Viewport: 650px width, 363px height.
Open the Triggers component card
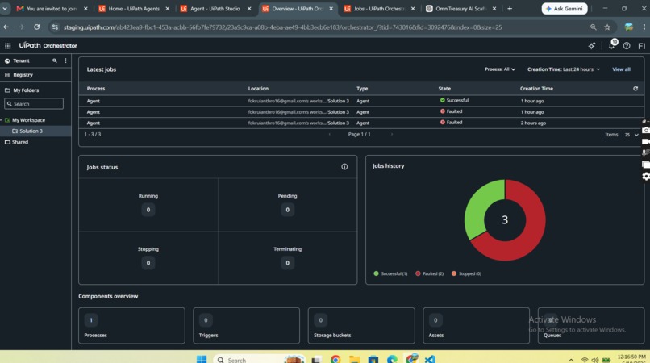coord(246,326)
